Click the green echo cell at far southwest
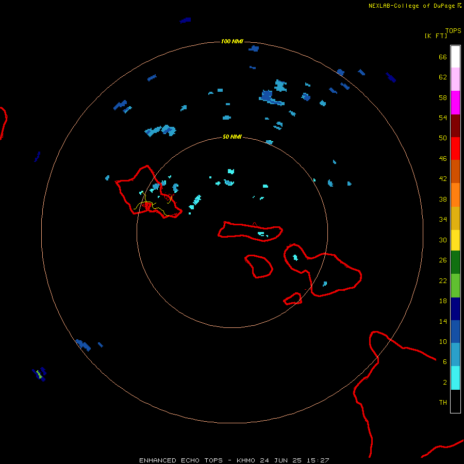 click(x=39, y=374)
